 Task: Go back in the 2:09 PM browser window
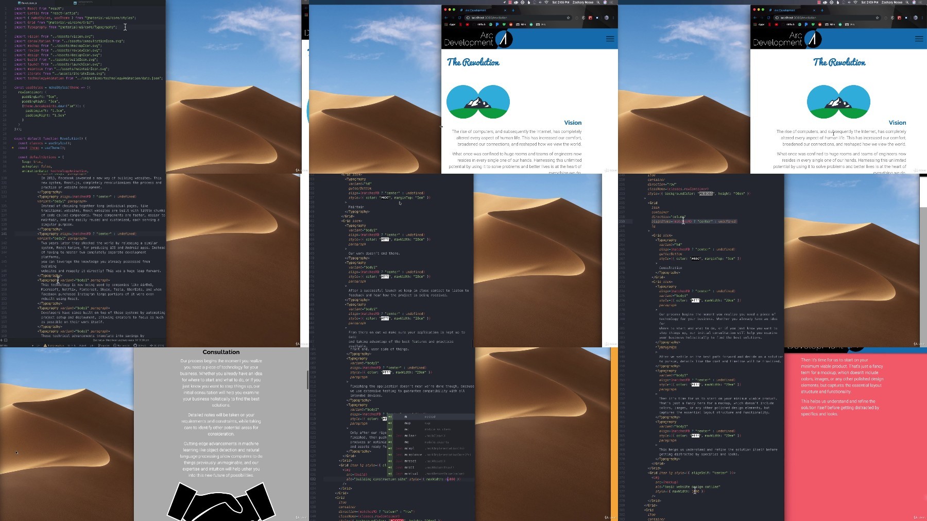coord(755,18)
